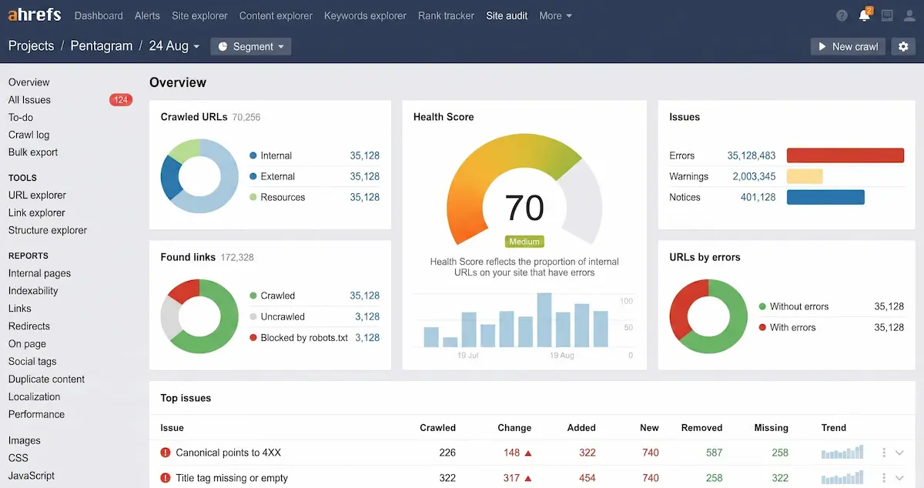Open CSS report in sidebar

pos(18,458)
